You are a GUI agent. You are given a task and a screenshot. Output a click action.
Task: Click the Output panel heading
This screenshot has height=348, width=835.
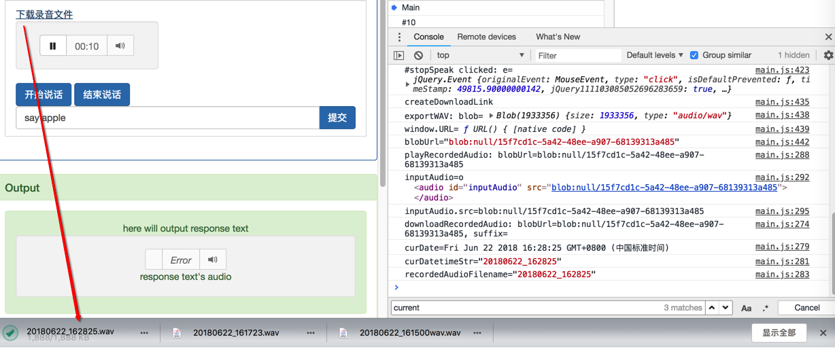tap(22, 188)
